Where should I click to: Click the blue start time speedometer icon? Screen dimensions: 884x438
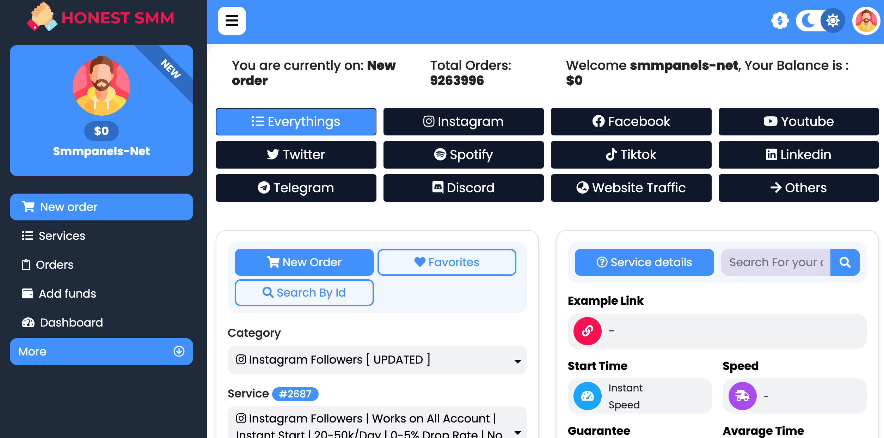click(587, 396)
